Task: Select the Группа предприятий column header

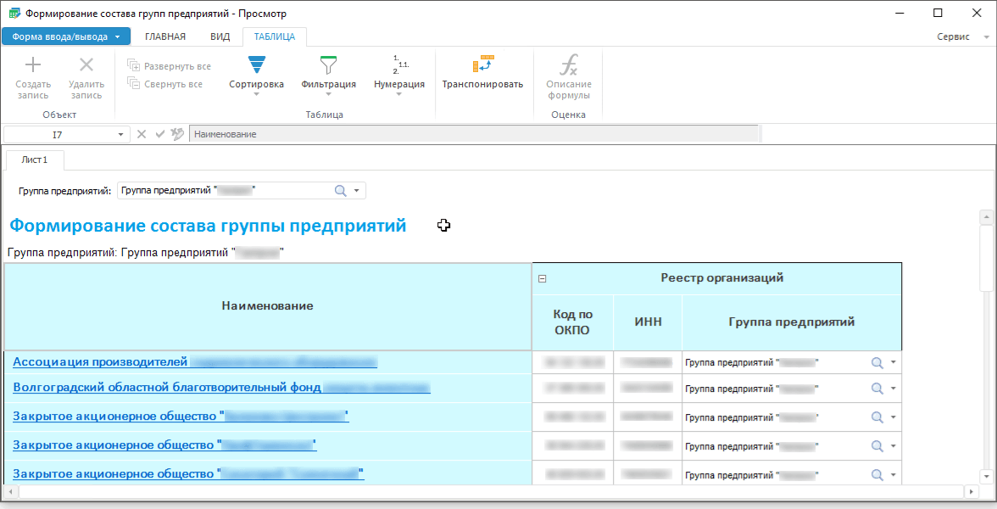Action: (x=792, y=322)
